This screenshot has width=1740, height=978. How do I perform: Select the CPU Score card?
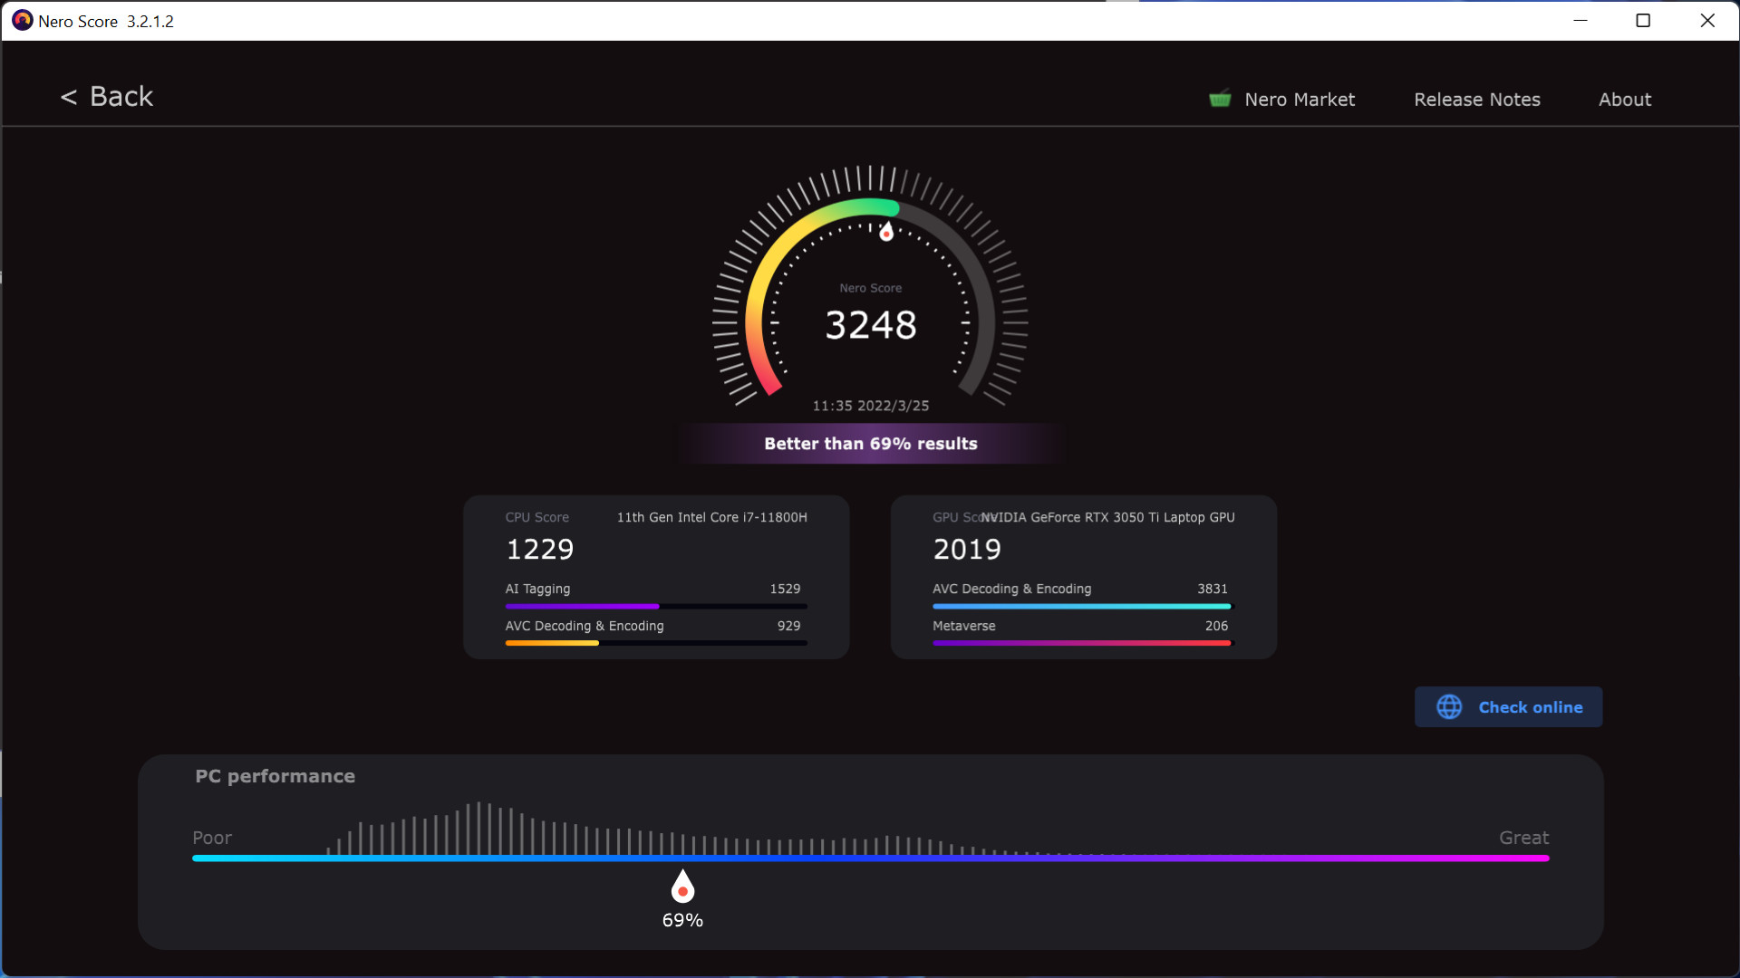point(656,577)
